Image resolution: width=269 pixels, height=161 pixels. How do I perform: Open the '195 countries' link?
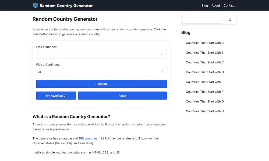88,138
